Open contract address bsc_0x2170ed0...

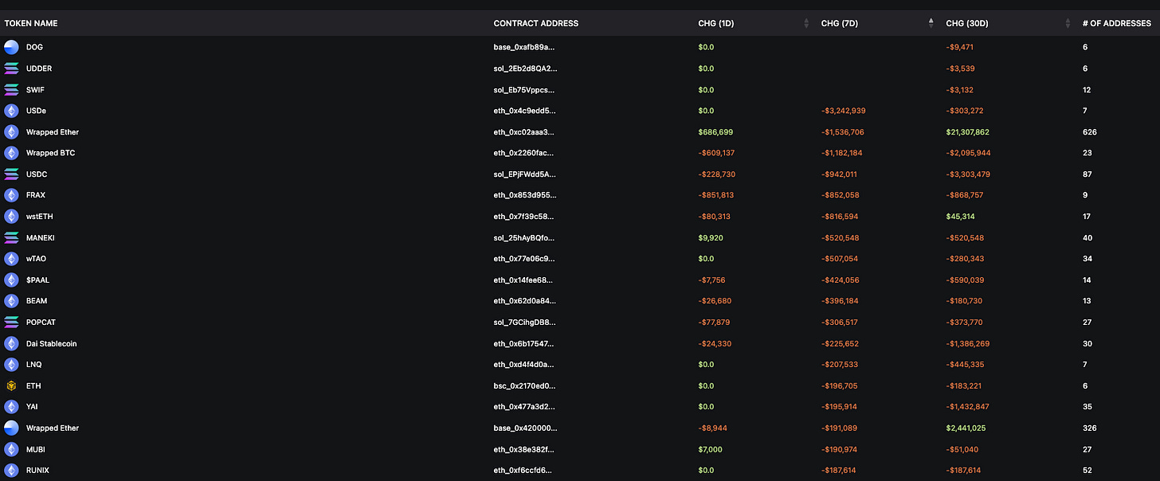coord(524,386)
